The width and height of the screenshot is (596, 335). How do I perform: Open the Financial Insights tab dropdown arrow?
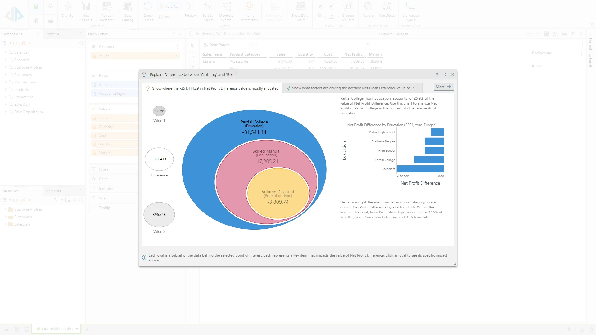[77, 329]
